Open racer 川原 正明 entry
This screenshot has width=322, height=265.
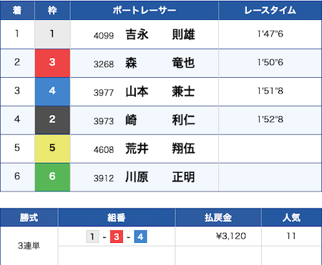pos(160,177)
